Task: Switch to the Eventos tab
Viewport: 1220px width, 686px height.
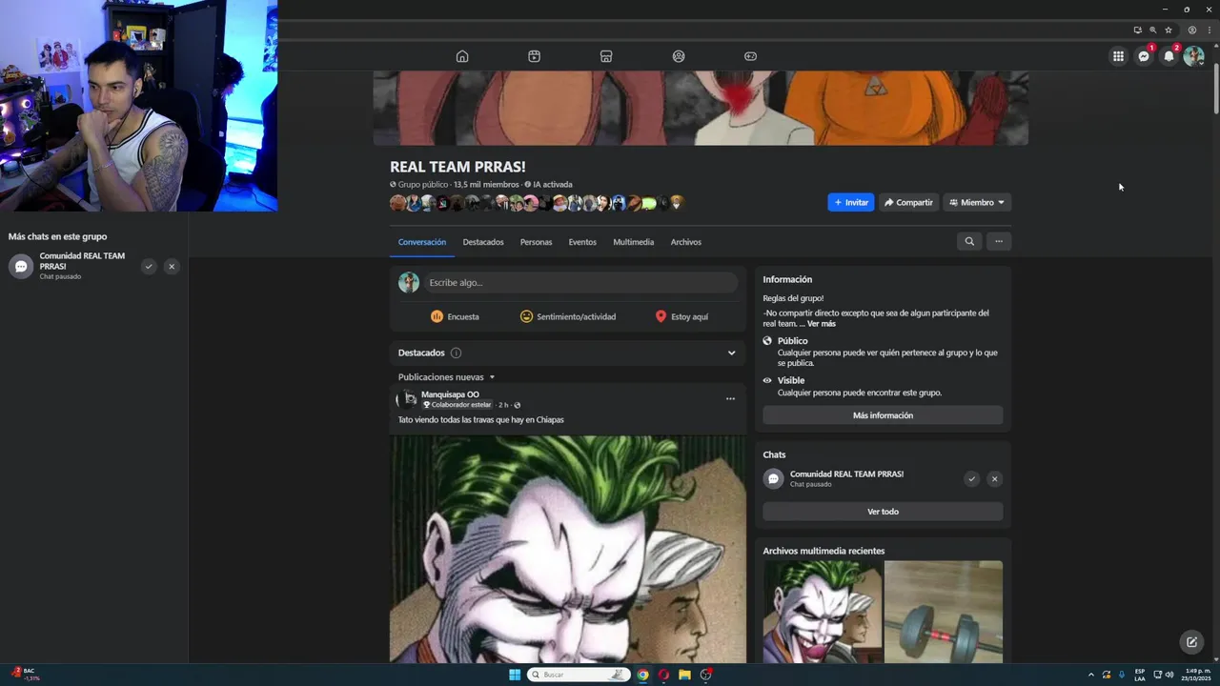Action: (x=582, y=242)
